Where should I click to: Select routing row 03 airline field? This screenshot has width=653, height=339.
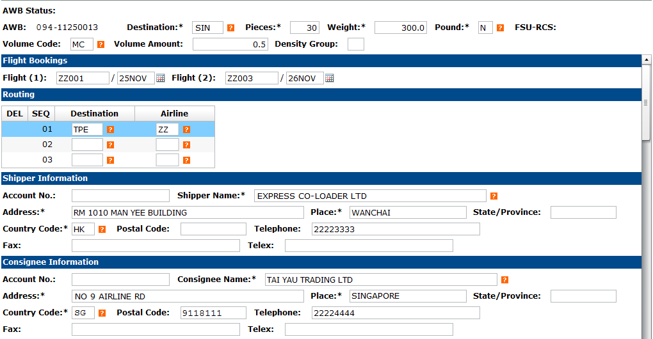pos(167,160)
